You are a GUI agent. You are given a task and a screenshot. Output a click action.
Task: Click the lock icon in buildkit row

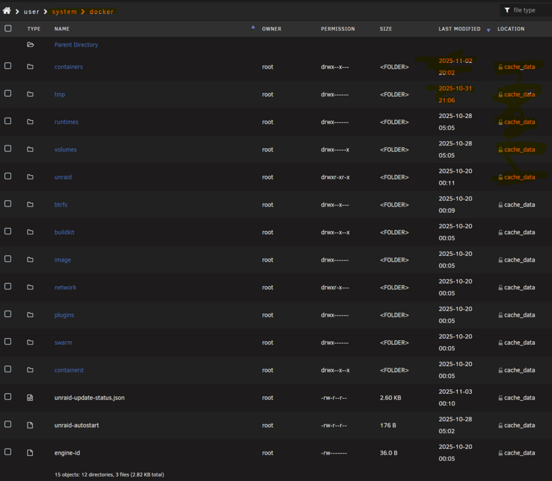pos(500,232)
